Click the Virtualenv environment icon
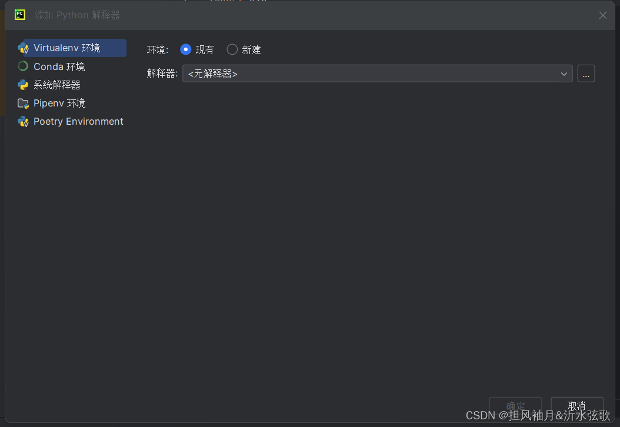 (x=24, y=48)
